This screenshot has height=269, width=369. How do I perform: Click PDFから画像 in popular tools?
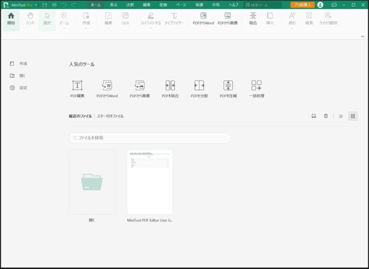[x=139, y=85]
